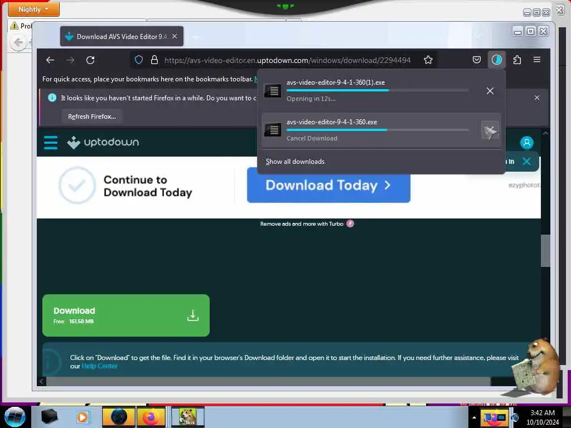Click the green Download button
571x428 pixels.
pyautogui.click(x=126, y=315)
